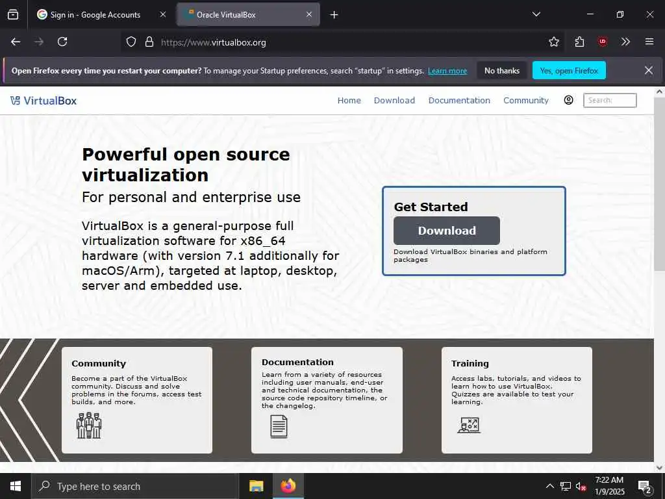Show site security padlock info
665x499 pixels.
[x=149, y=42]
